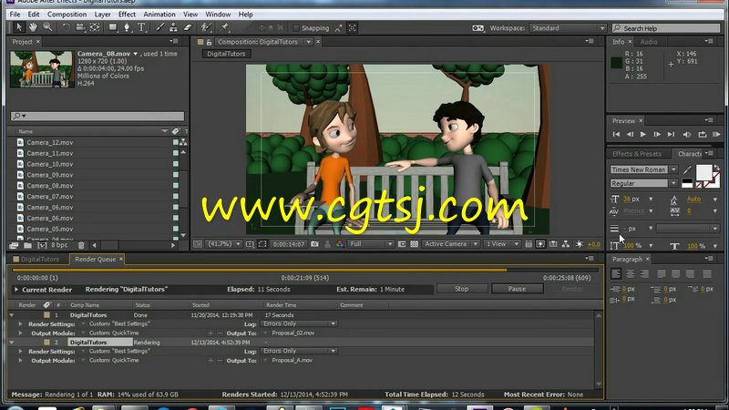Select the Unified Camera tool
Viewport: 729px width, 410px height.
click(80, 28)
